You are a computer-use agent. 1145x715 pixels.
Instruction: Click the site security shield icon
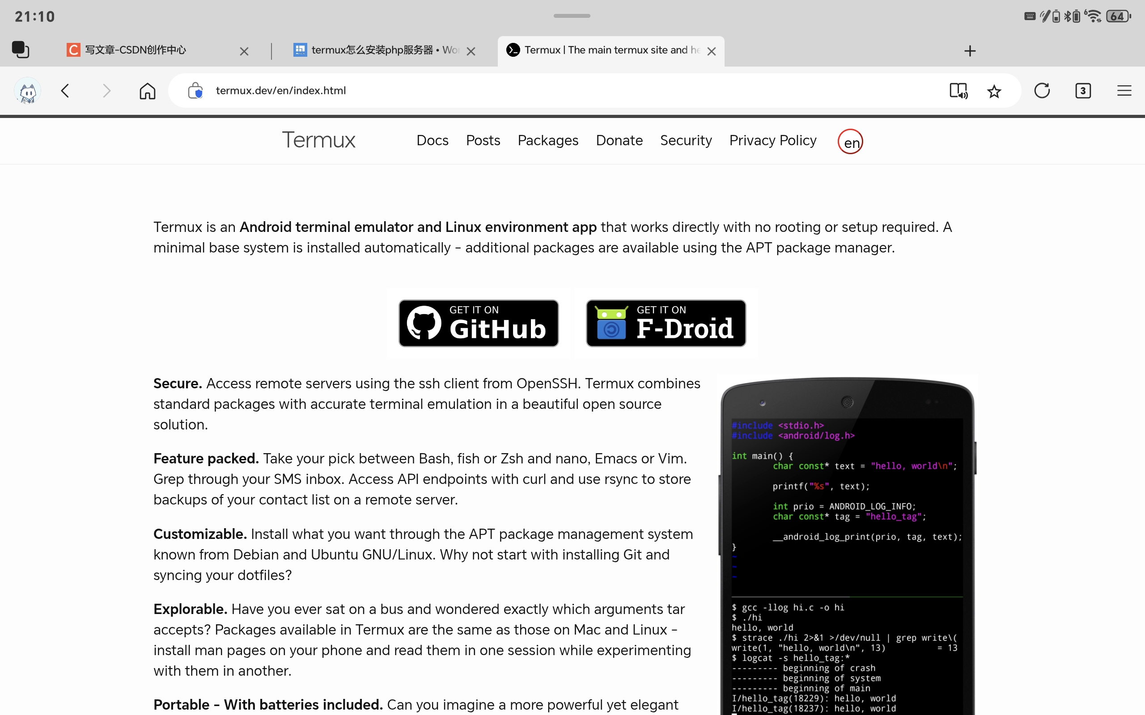(195, 90)
